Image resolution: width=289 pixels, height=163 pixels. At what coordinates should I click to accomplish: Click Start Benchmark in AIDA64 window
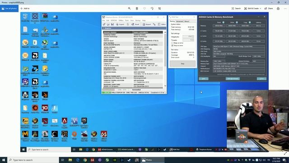coord(233,79)
